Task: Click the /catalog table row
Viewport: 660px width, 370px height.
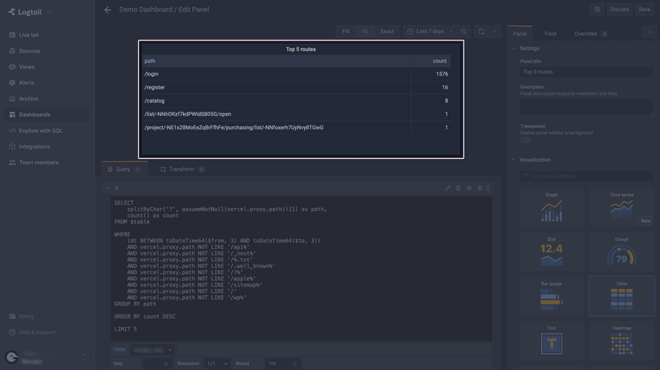Action: tap(296, 101)
